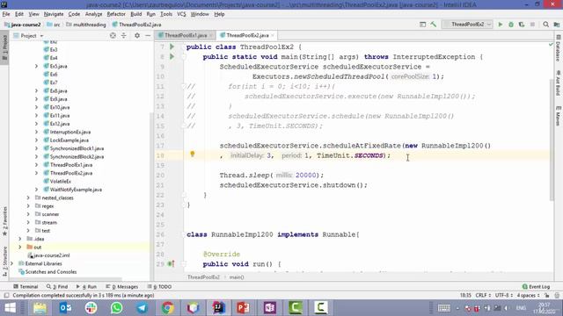
Task: Expand LockExample.java node
Action: coord(36,140)
